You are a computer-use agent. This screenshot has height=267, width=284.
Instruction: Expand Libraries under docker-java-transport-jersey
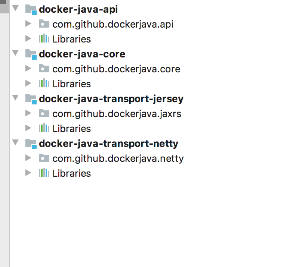coord(28,128)
